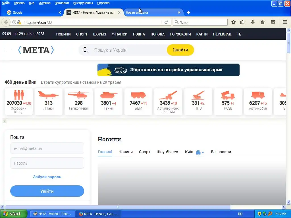Open the Инструменты menu
This screenshot has width=291, height=218.
point(83,3)
